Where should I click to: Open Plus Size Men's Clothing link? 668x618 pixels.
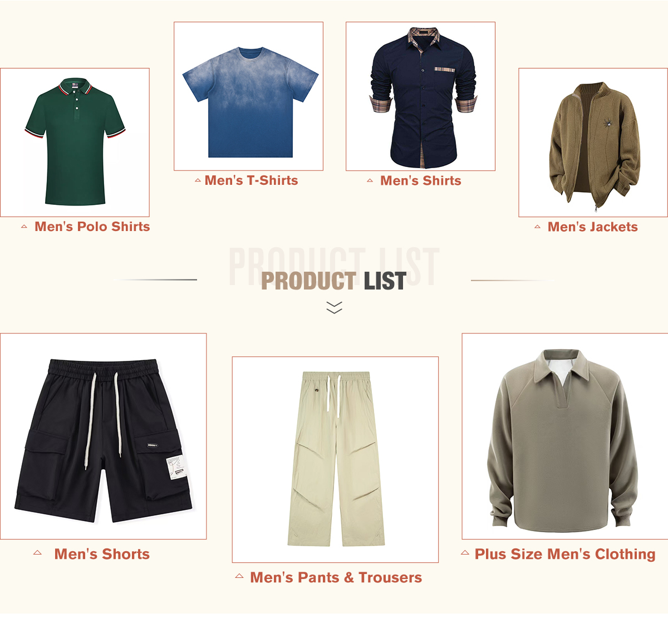pos(565,554)
